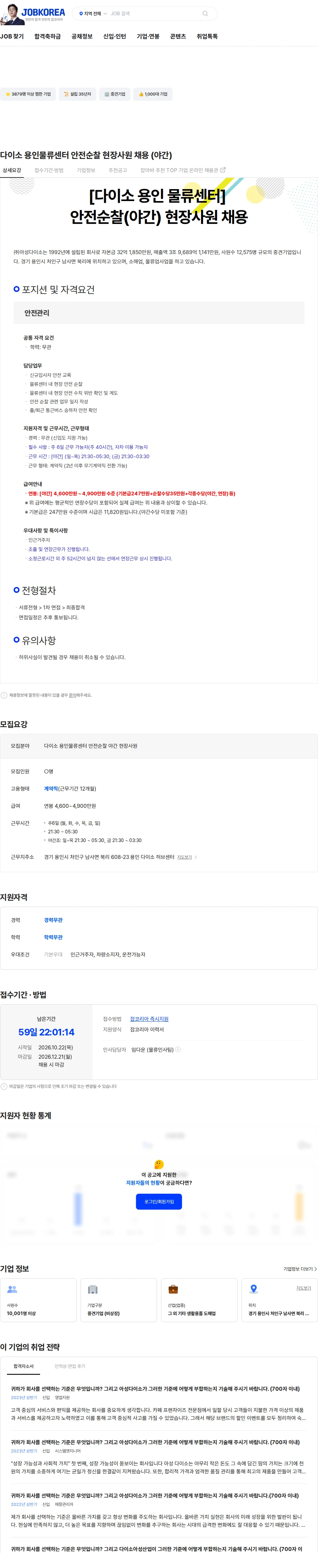Click the 설립 35년차 badge
The image size is (318, 1553).
pos(78,94)
